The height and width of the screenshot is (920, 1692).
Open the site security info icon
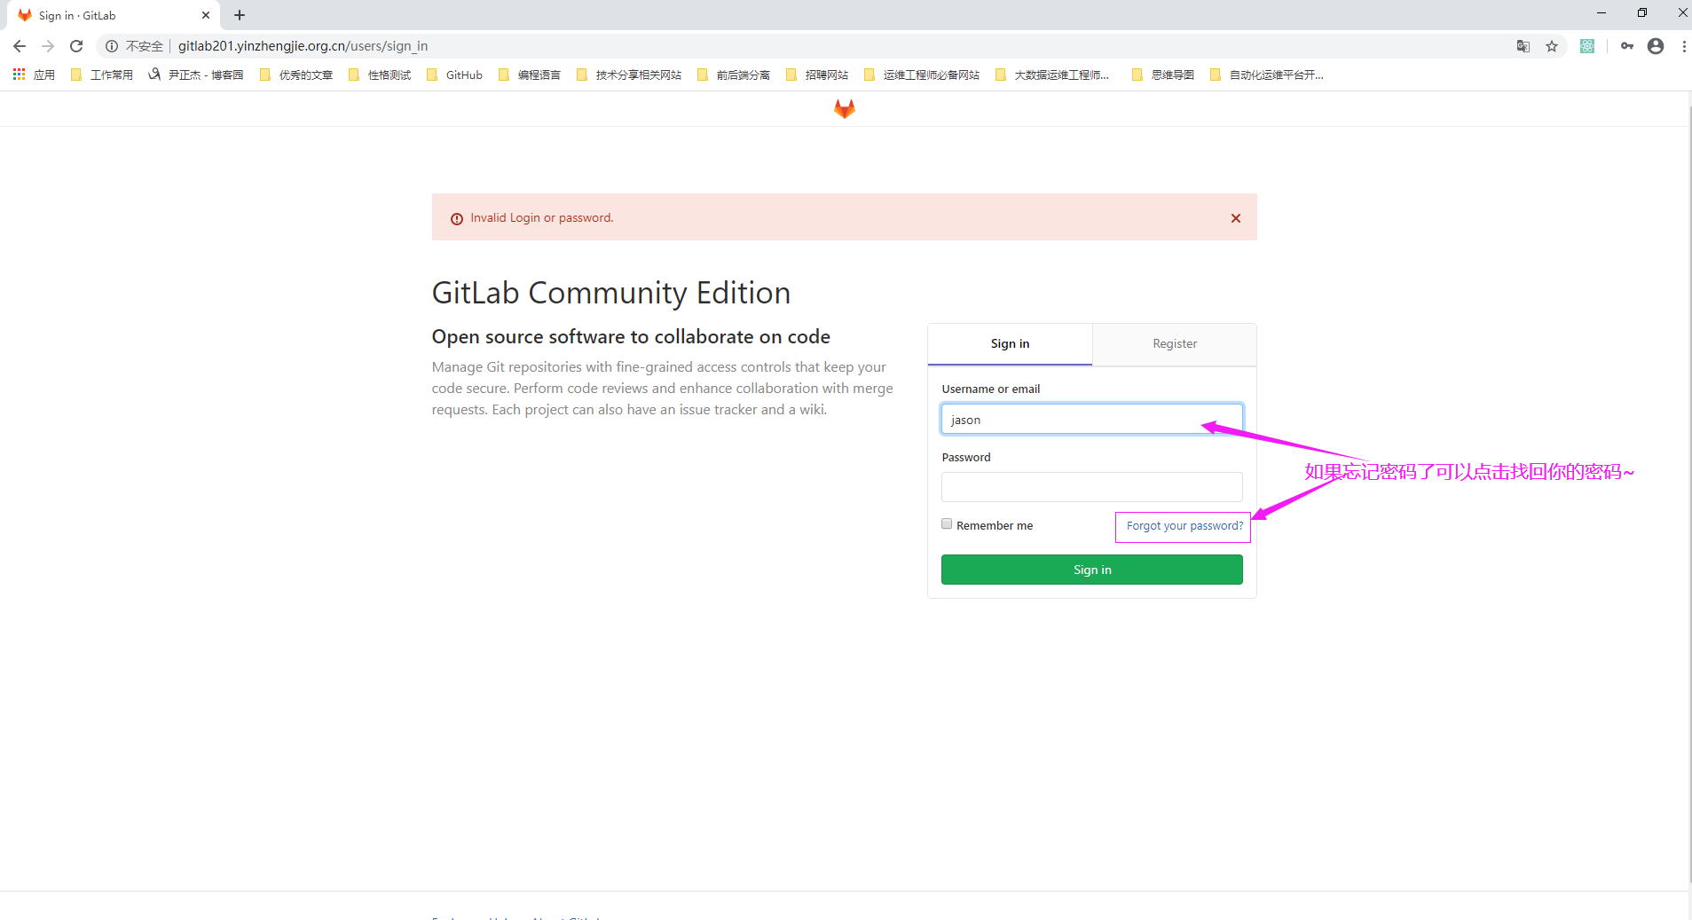[x=112, y=46]
